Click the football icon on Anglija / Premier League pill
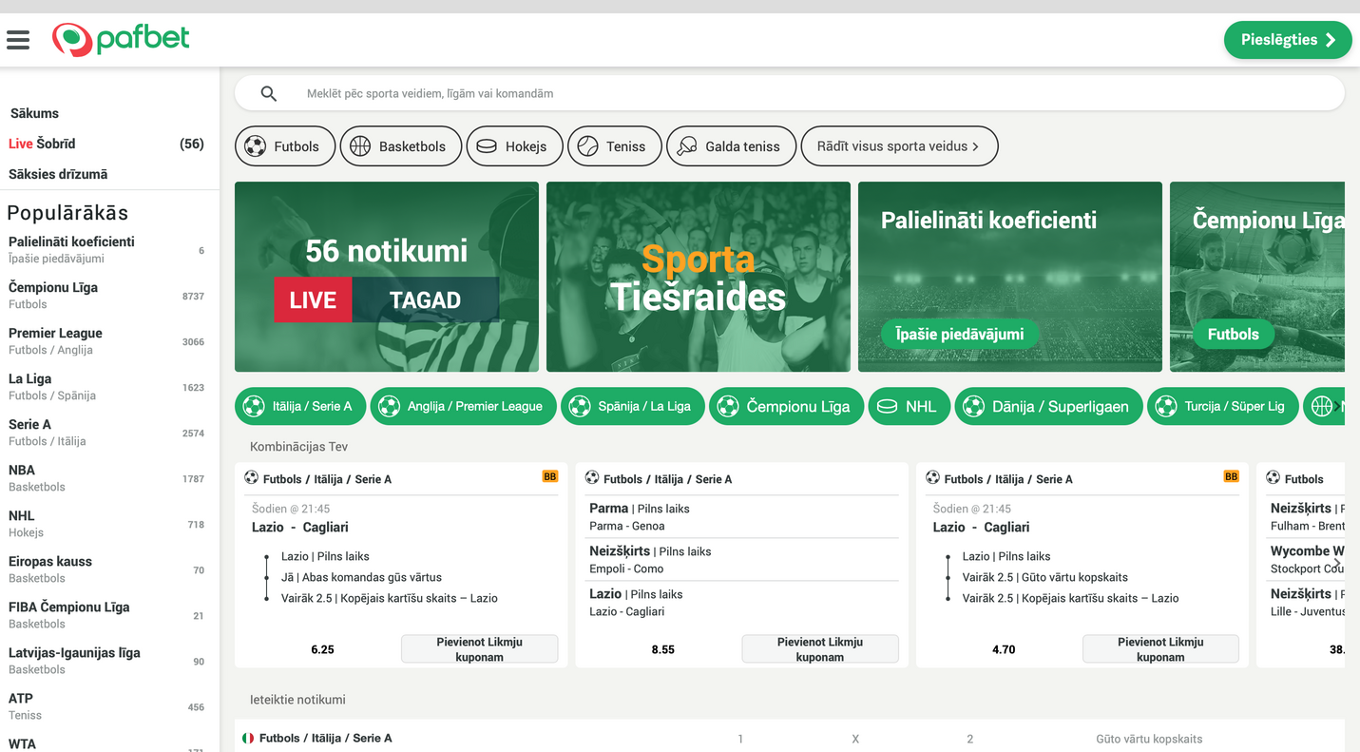Viewport: 1360px width, 752px height. click(x=389, y=407)
